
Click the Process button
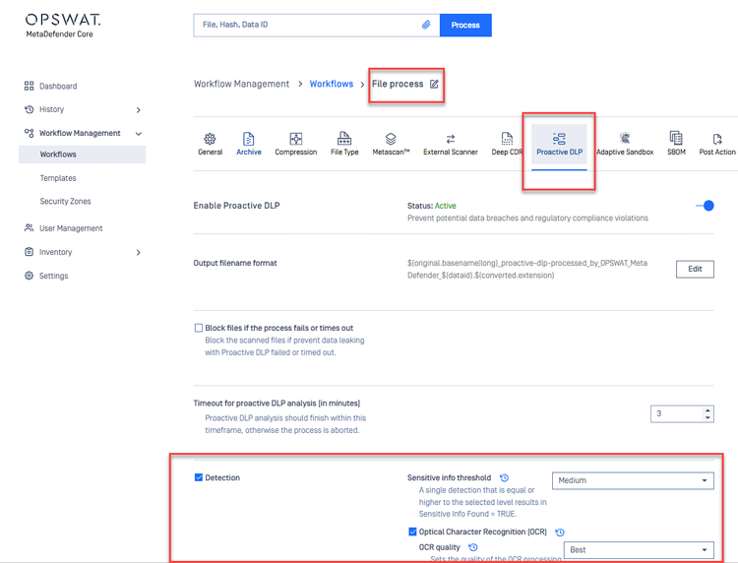465,25
